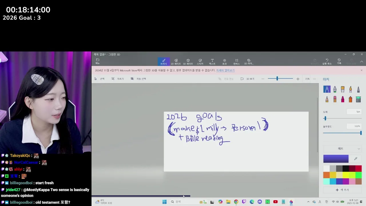The height and width of the screenshot is (206, 366).
Task: Zoom out with the minus button
Action: click(x=263, y=79)
